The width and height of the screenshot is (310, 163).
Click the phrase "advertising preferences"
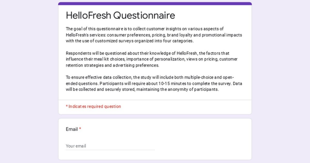click(136, 65)
